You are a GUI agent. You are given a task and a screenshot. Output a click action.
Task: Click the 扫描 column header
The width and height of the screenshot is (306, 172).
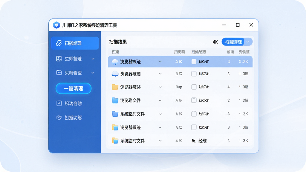click(x=115, y=52)
